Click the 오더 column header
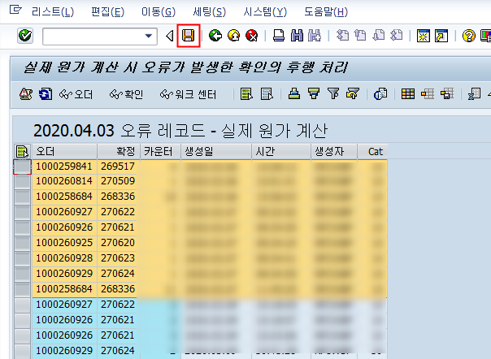The width and height of the screenshot is (491, 359). [x=64, y=152]
